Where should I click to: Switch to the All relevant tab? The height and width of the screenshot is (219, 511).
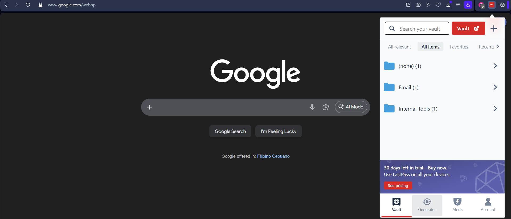[x=399, y=47]
